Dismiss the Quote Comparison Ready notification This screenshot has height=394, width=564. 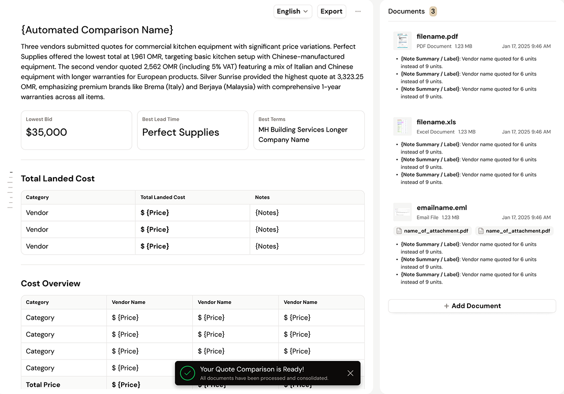[350, 373]
